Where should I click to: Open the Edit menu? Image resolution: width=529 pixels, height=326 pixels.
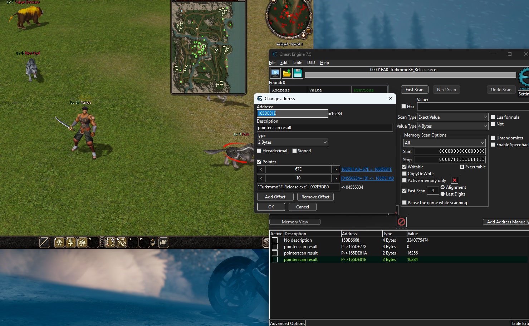click(x=284, y=63)
